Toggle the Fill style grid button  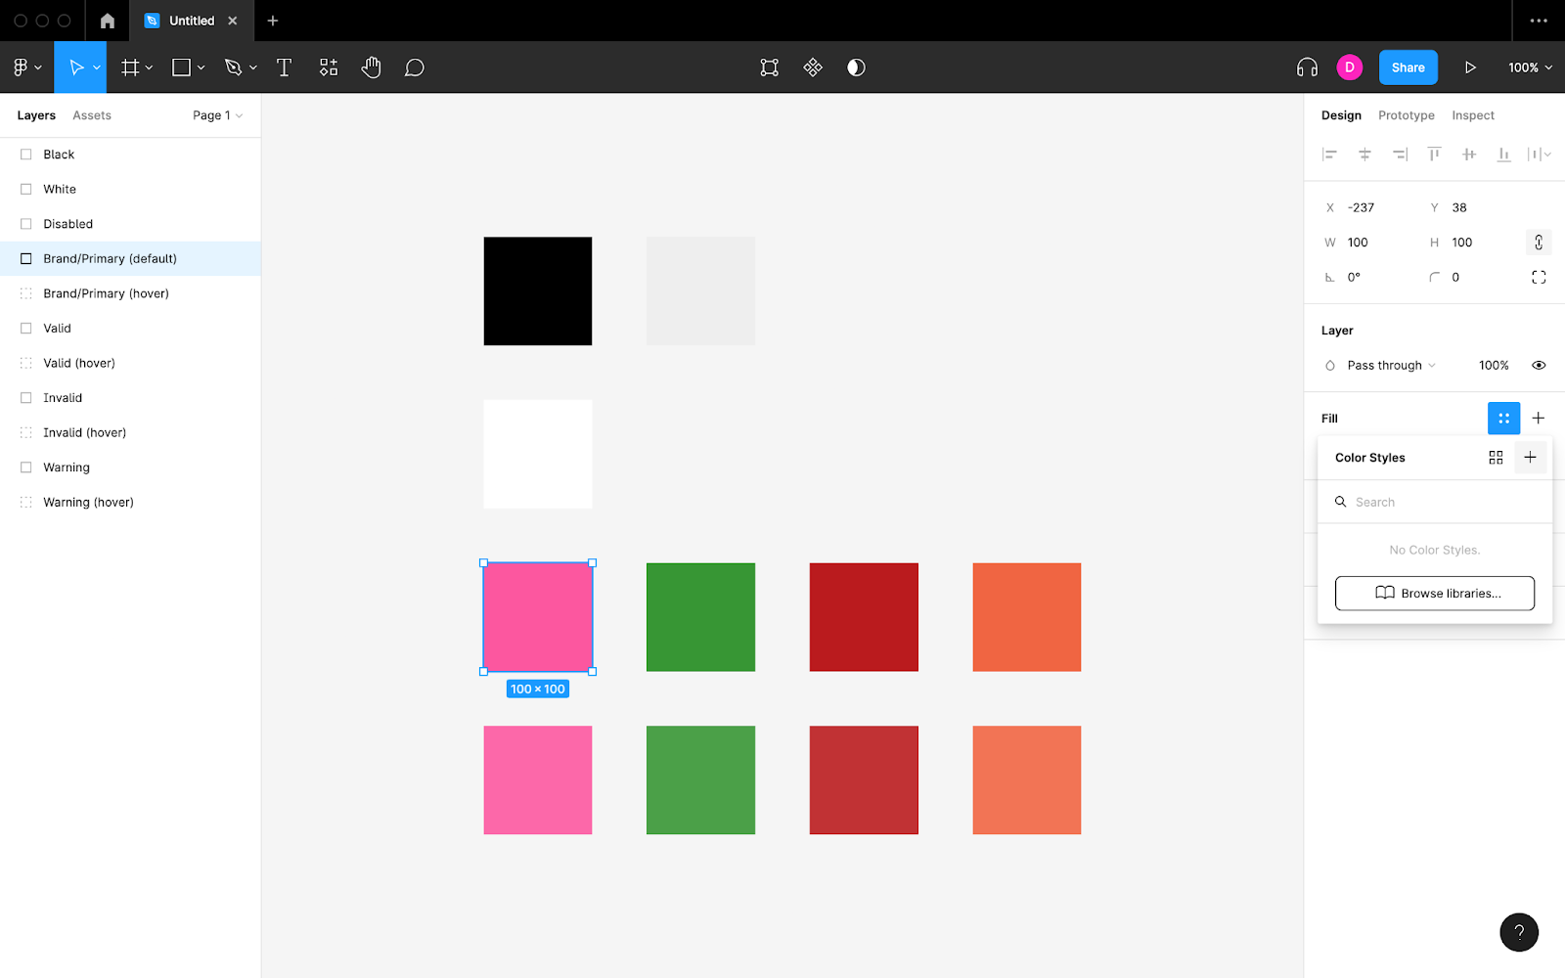click(1503, 419)
